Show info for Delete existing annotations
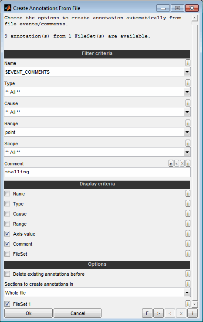The width and height of the screenshot is (203, 322). click(x=188, y=274)
